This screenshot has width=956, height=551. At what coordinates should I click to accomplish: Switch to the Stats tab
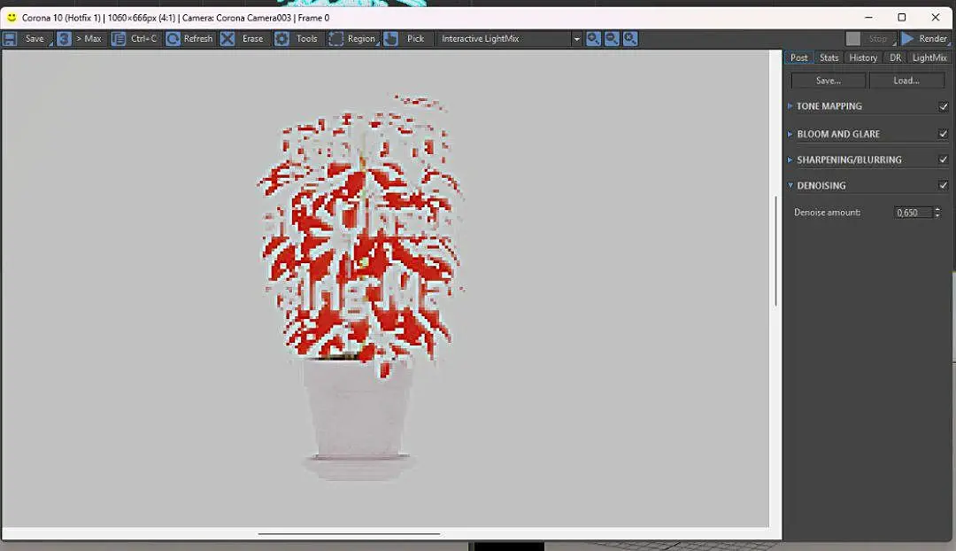(x=829, y=58)
